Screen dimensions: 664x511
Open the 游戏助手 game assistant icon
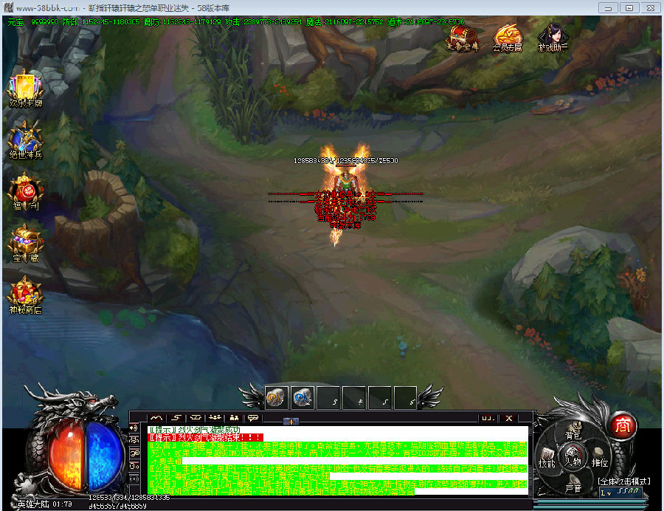553,38
